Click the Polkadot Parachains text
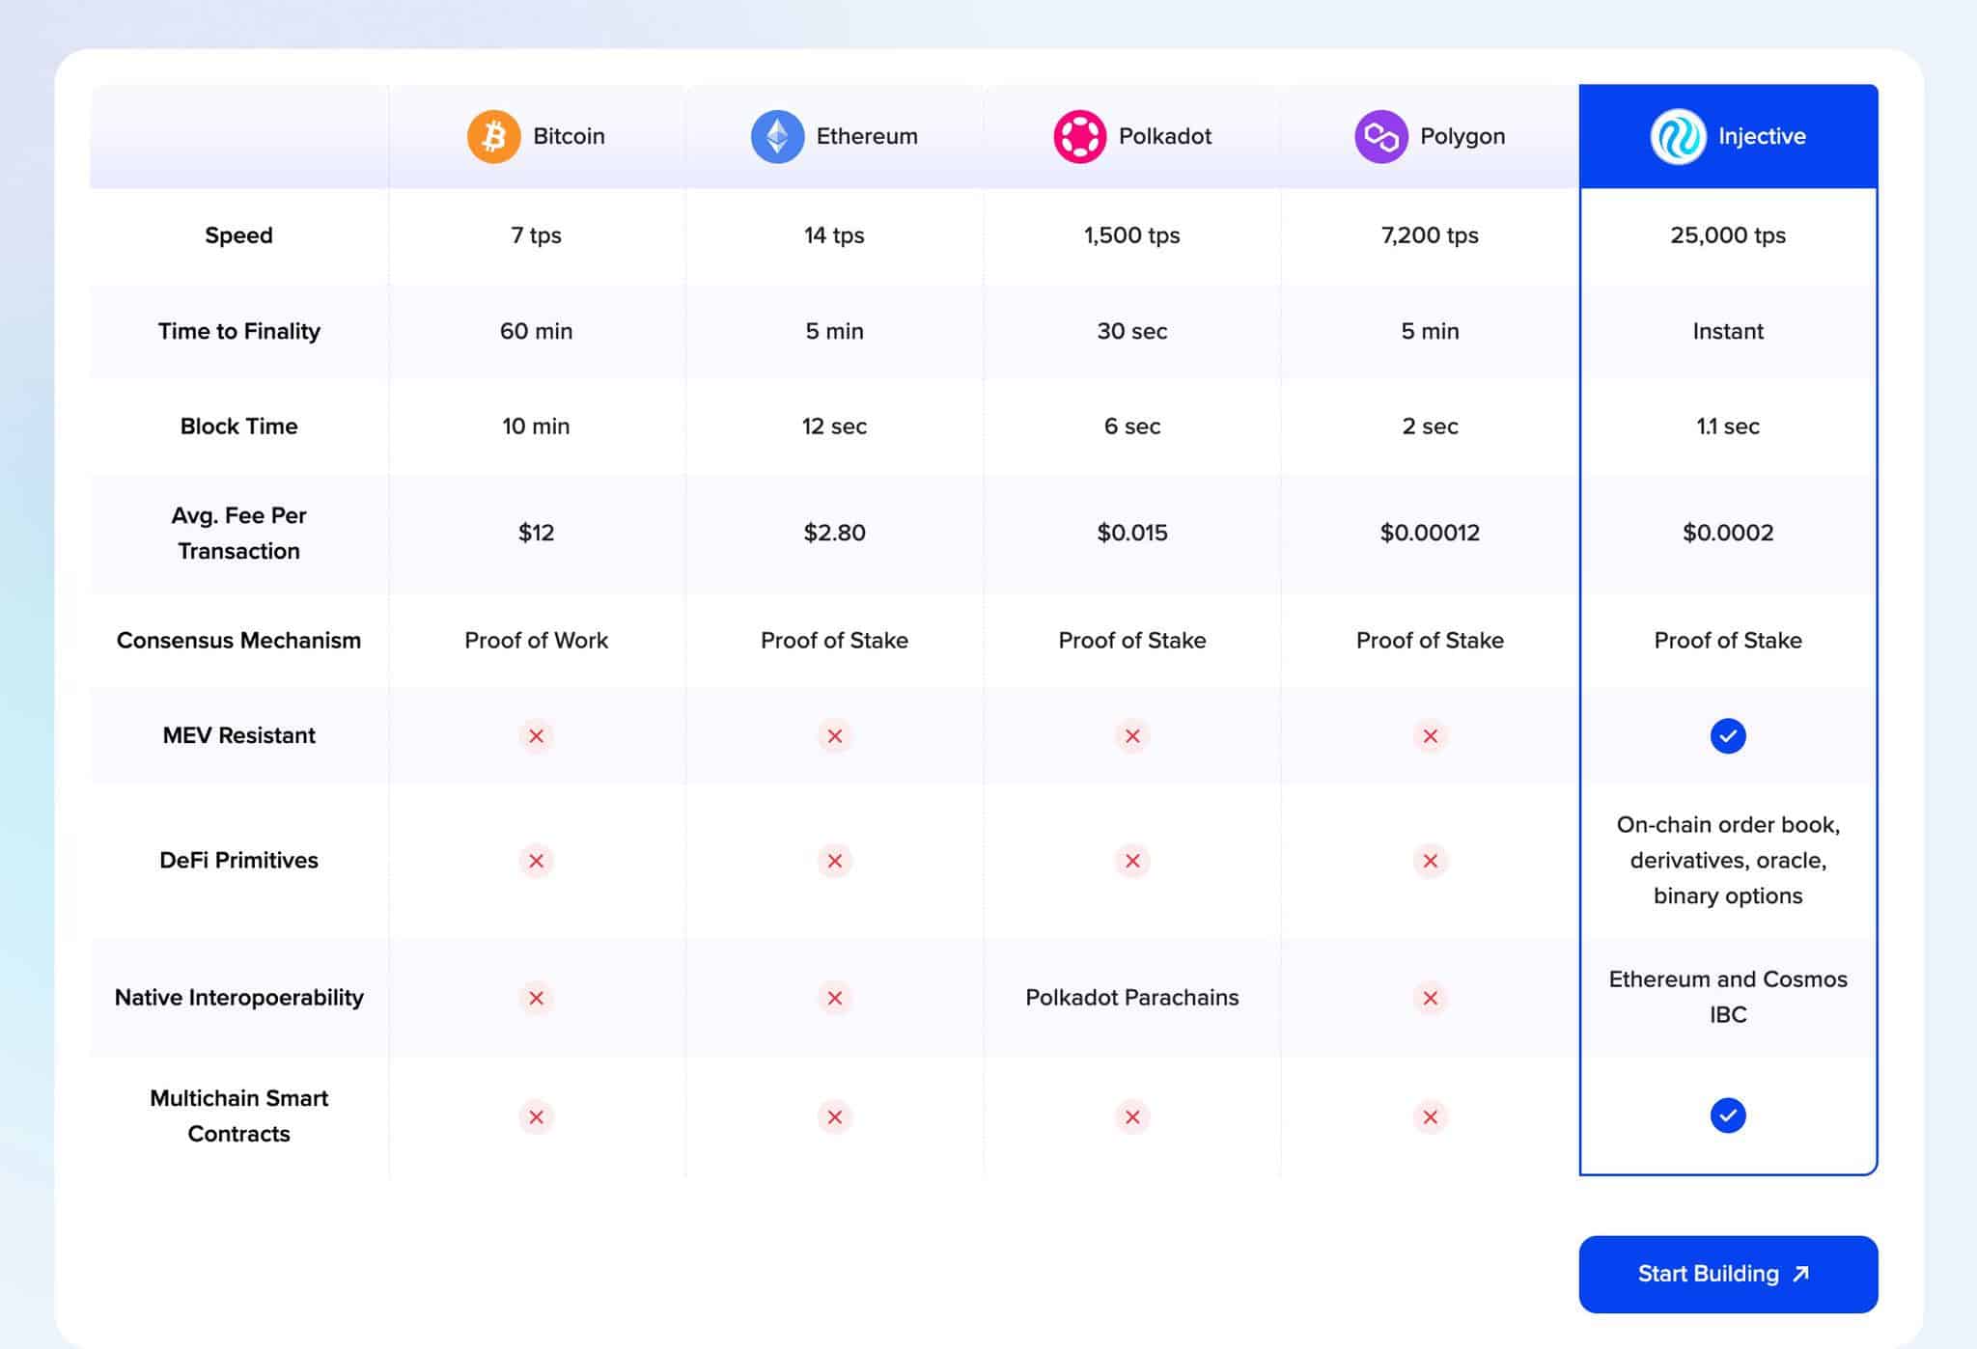 click(x=1131, y=998)
